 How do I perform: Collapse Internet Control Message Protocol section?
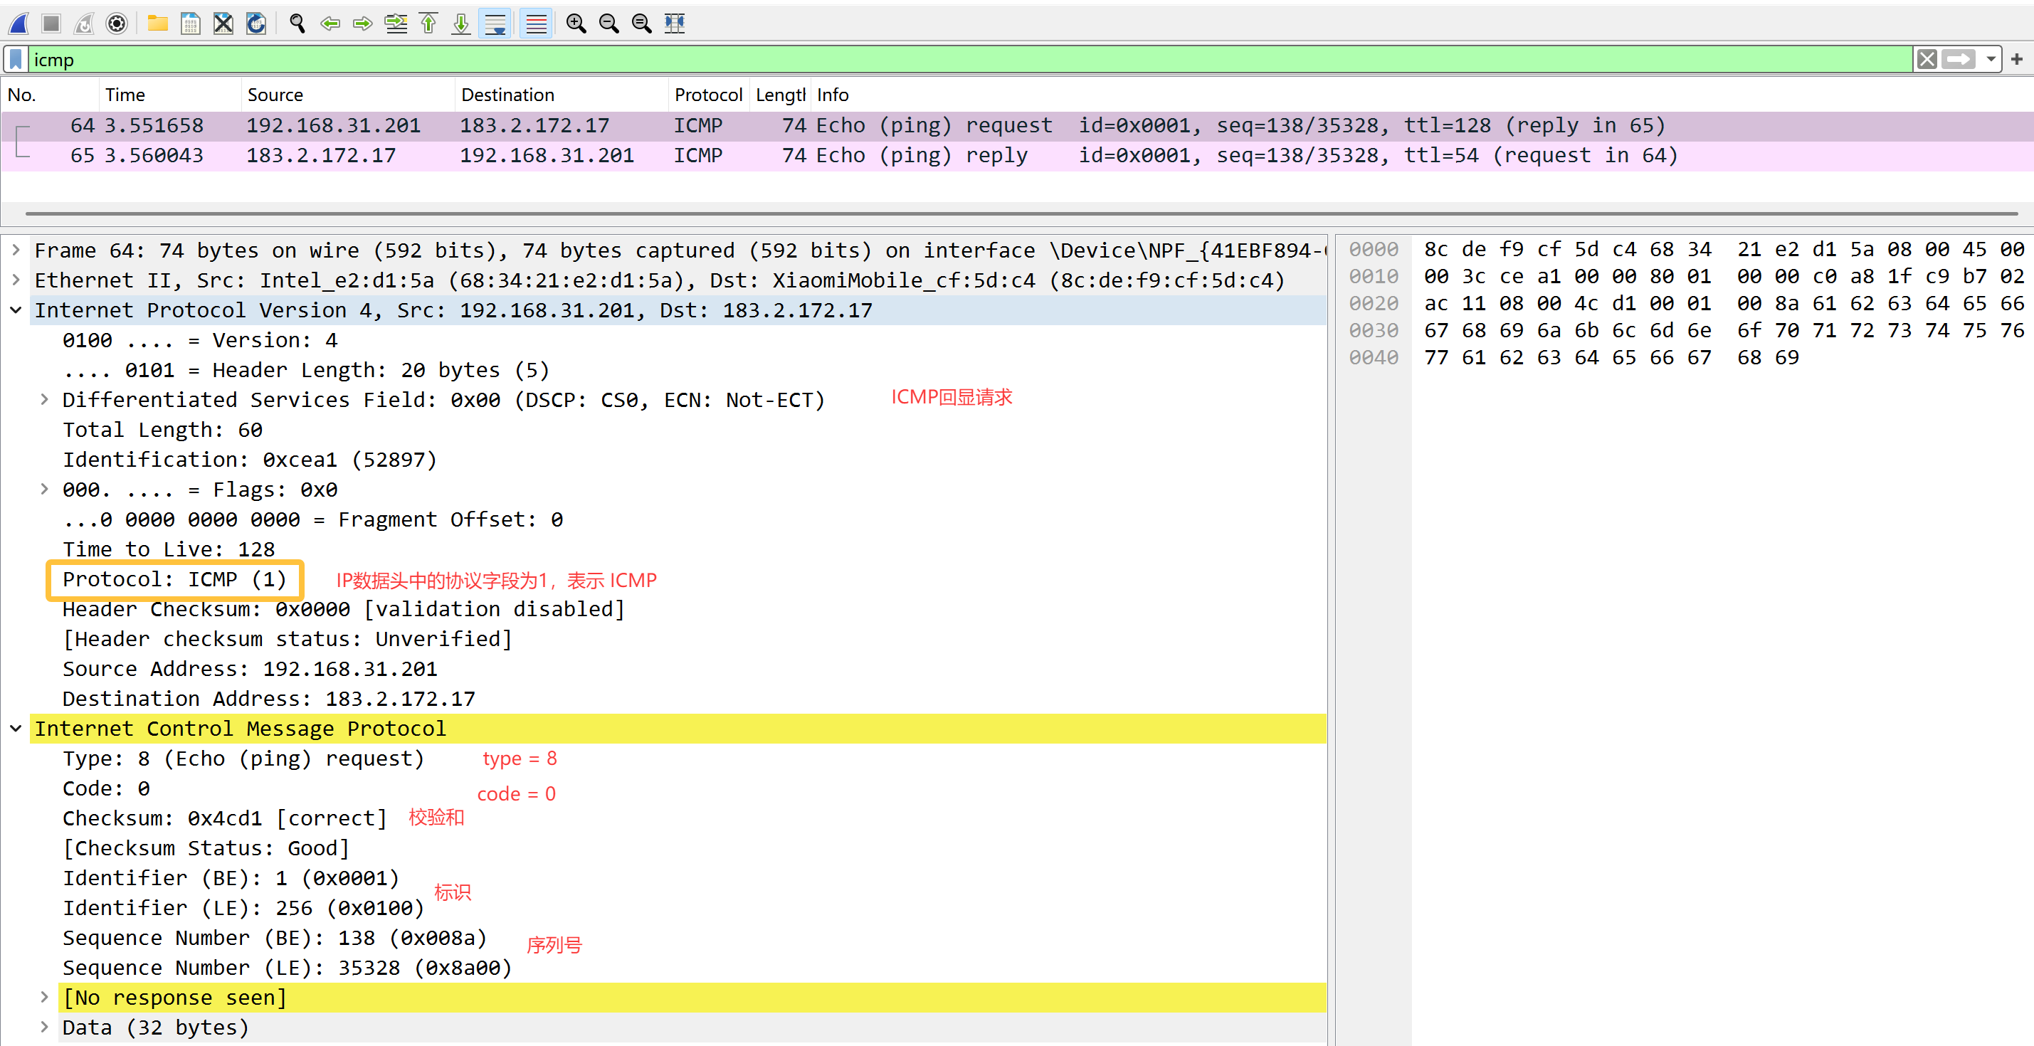click(x=16, y=729)
